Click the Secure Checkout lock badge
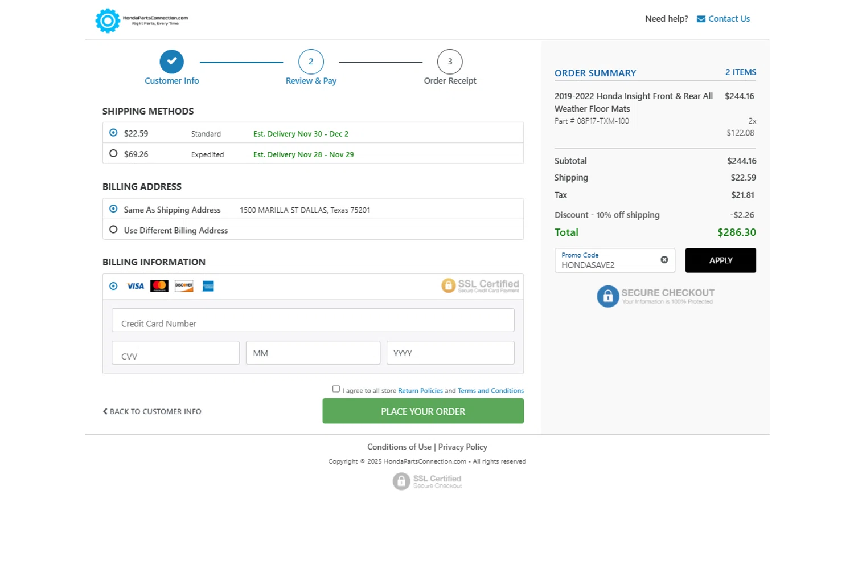This screenshot has height=576, width=854. (x=607, y=296)
